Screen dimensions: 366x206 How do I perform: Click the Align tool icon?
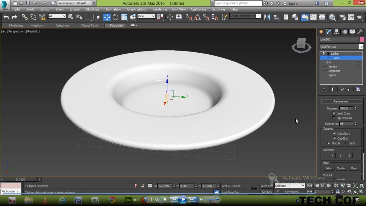pyautogui.click(x=276, y=17)
